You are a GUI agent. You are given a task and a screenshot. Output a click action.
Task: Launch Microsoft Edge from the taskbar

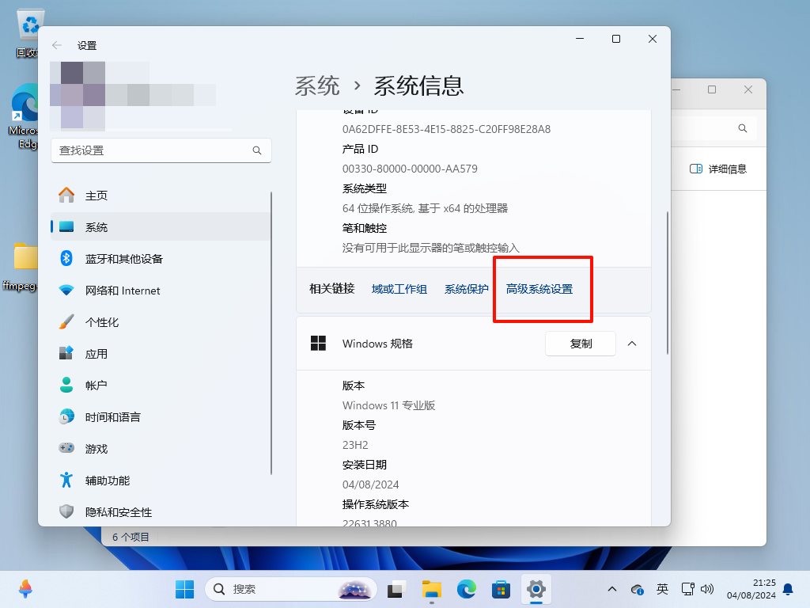[467, 589]
